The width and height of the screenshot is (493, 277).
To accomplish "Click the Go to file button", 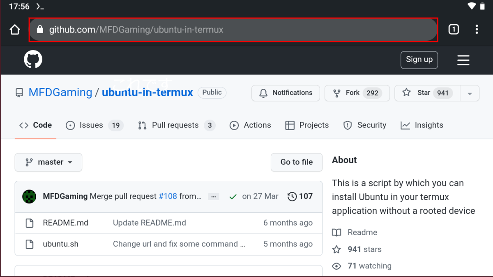I will (x=297, y=162).
